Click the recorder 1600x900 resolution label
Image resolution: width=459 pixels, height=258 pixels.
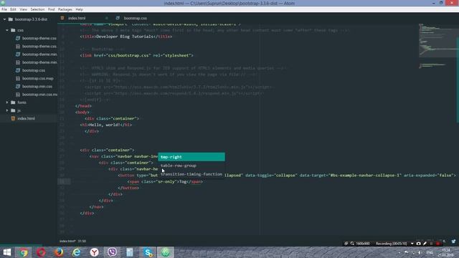coord(363,244)
